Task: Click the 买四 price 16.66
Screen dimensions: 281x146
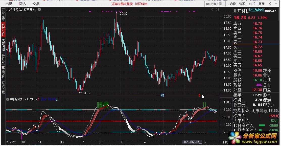Action: 257,61
